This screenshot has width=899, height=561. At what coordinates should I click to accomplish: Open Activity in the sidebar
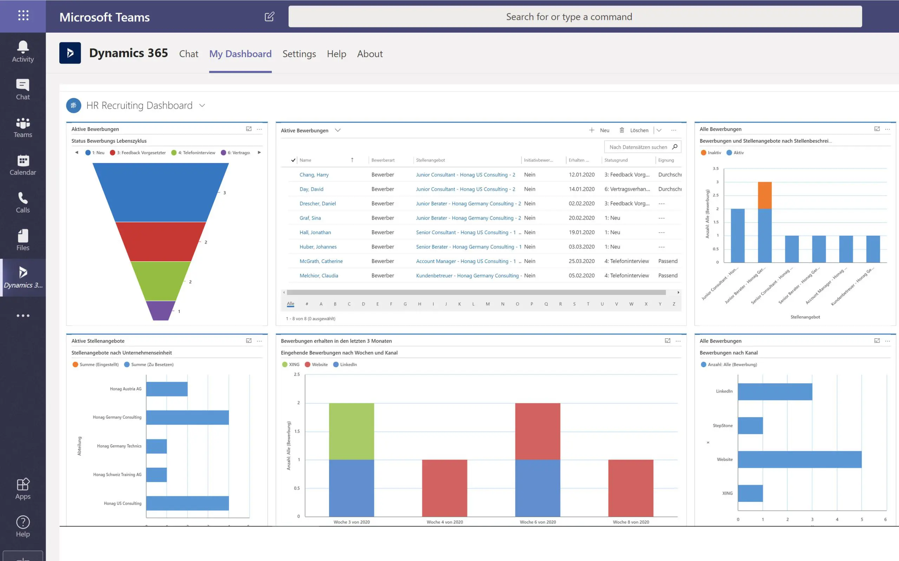pos(23,52)
